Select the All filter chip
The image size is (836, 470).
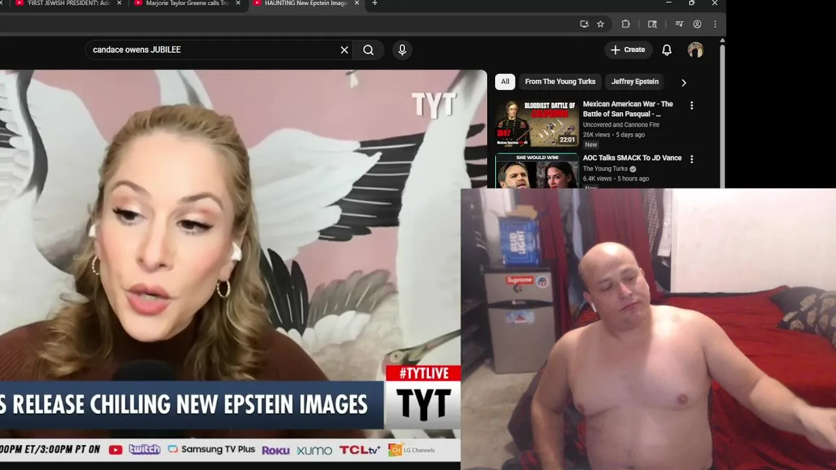click(x=505, y=82)
